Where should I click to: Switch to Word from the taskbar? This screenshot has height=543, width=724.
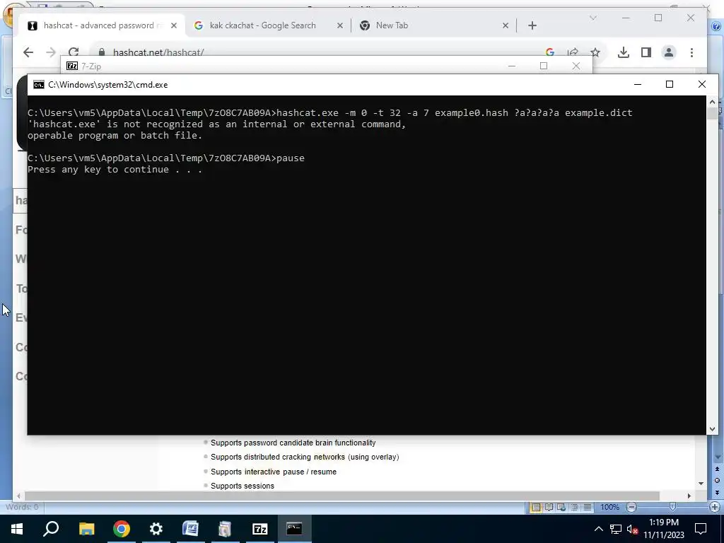pyautogui.click(x=190, y=529)
